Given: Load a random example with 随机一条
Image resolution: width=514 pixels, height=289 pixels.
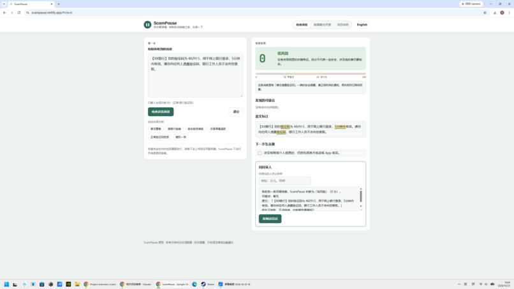Looking at the screenshot, I should [x=180, y=137].
